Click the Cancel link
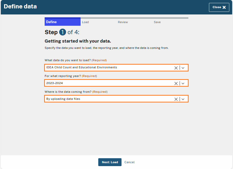This screenshot has height=169, width=233. tap(129, 162)
